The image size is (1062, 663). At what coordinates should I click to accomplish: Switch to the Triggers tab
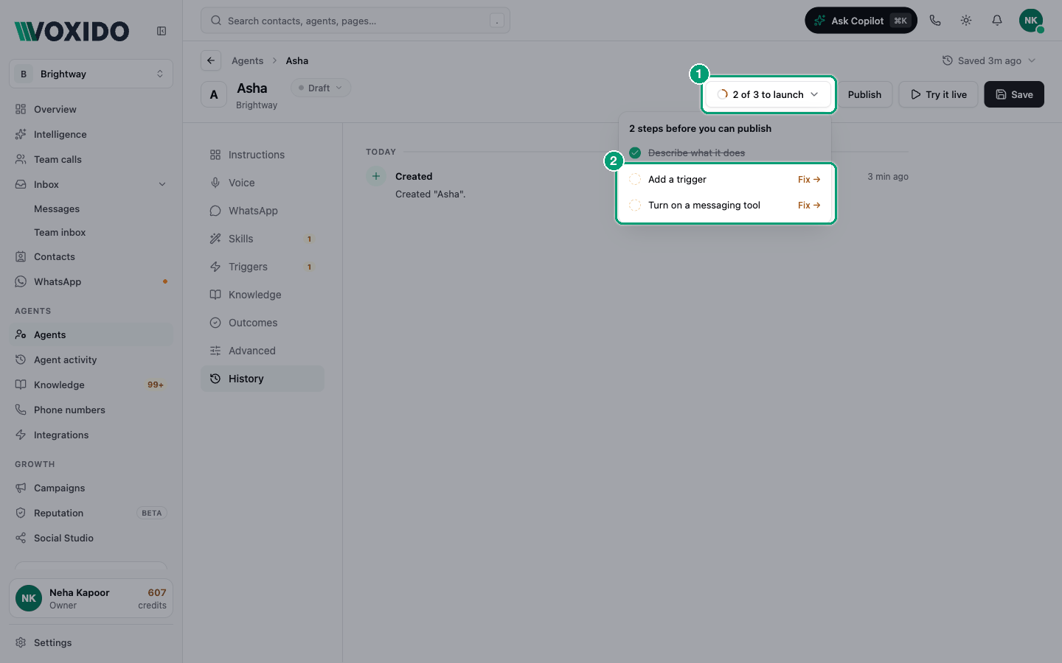[263, 267]
